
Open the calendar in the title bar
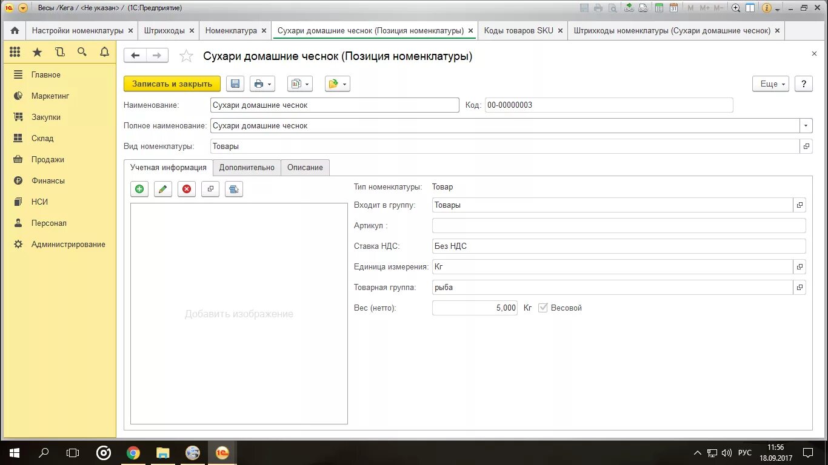click(673, 8)
